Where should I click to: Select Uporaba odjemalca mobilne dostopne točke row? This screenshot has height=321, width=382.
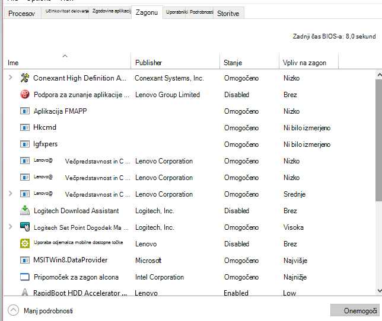(78, 242)
